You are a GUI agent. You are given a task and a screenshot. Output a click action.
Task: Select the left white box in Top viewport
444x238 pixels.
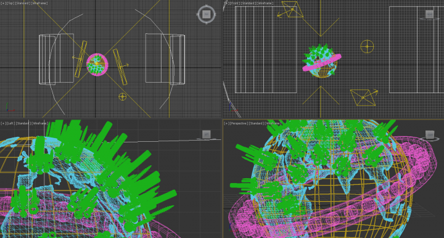56,59
